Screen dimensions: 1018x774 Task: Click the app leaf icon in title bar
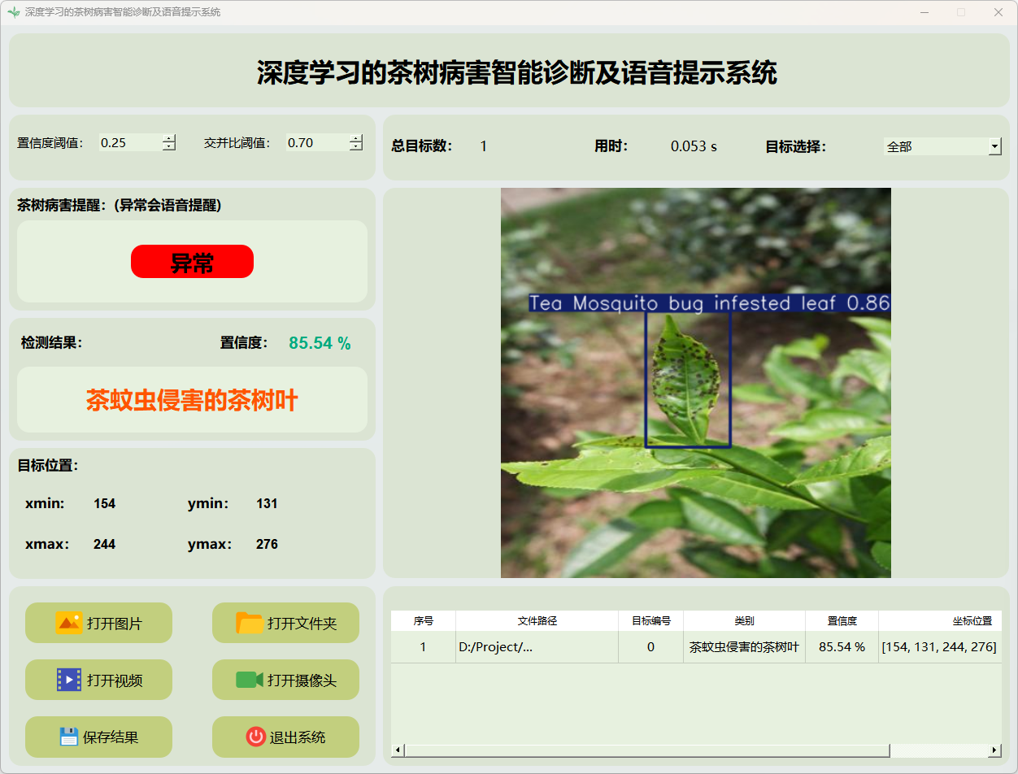point(13,12)
